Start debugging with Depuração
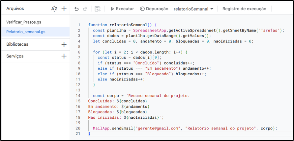The width and height of the screenshot is (294, 141). 154,9
